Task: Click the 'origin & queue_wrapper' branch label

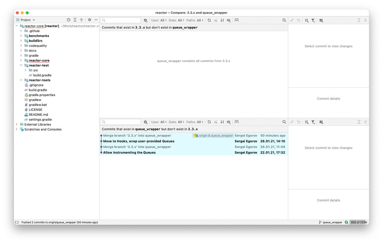Action: click(x=213, y=136)
